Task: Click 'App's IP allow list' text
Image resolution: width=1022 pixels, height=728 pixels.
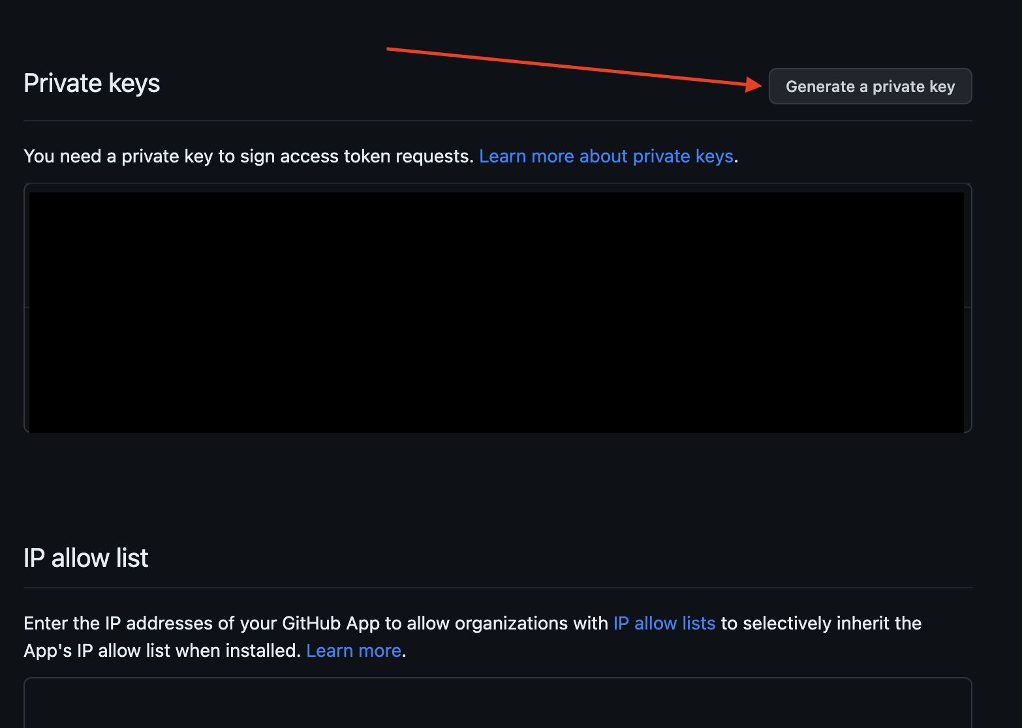Action: tap(93, 651)
